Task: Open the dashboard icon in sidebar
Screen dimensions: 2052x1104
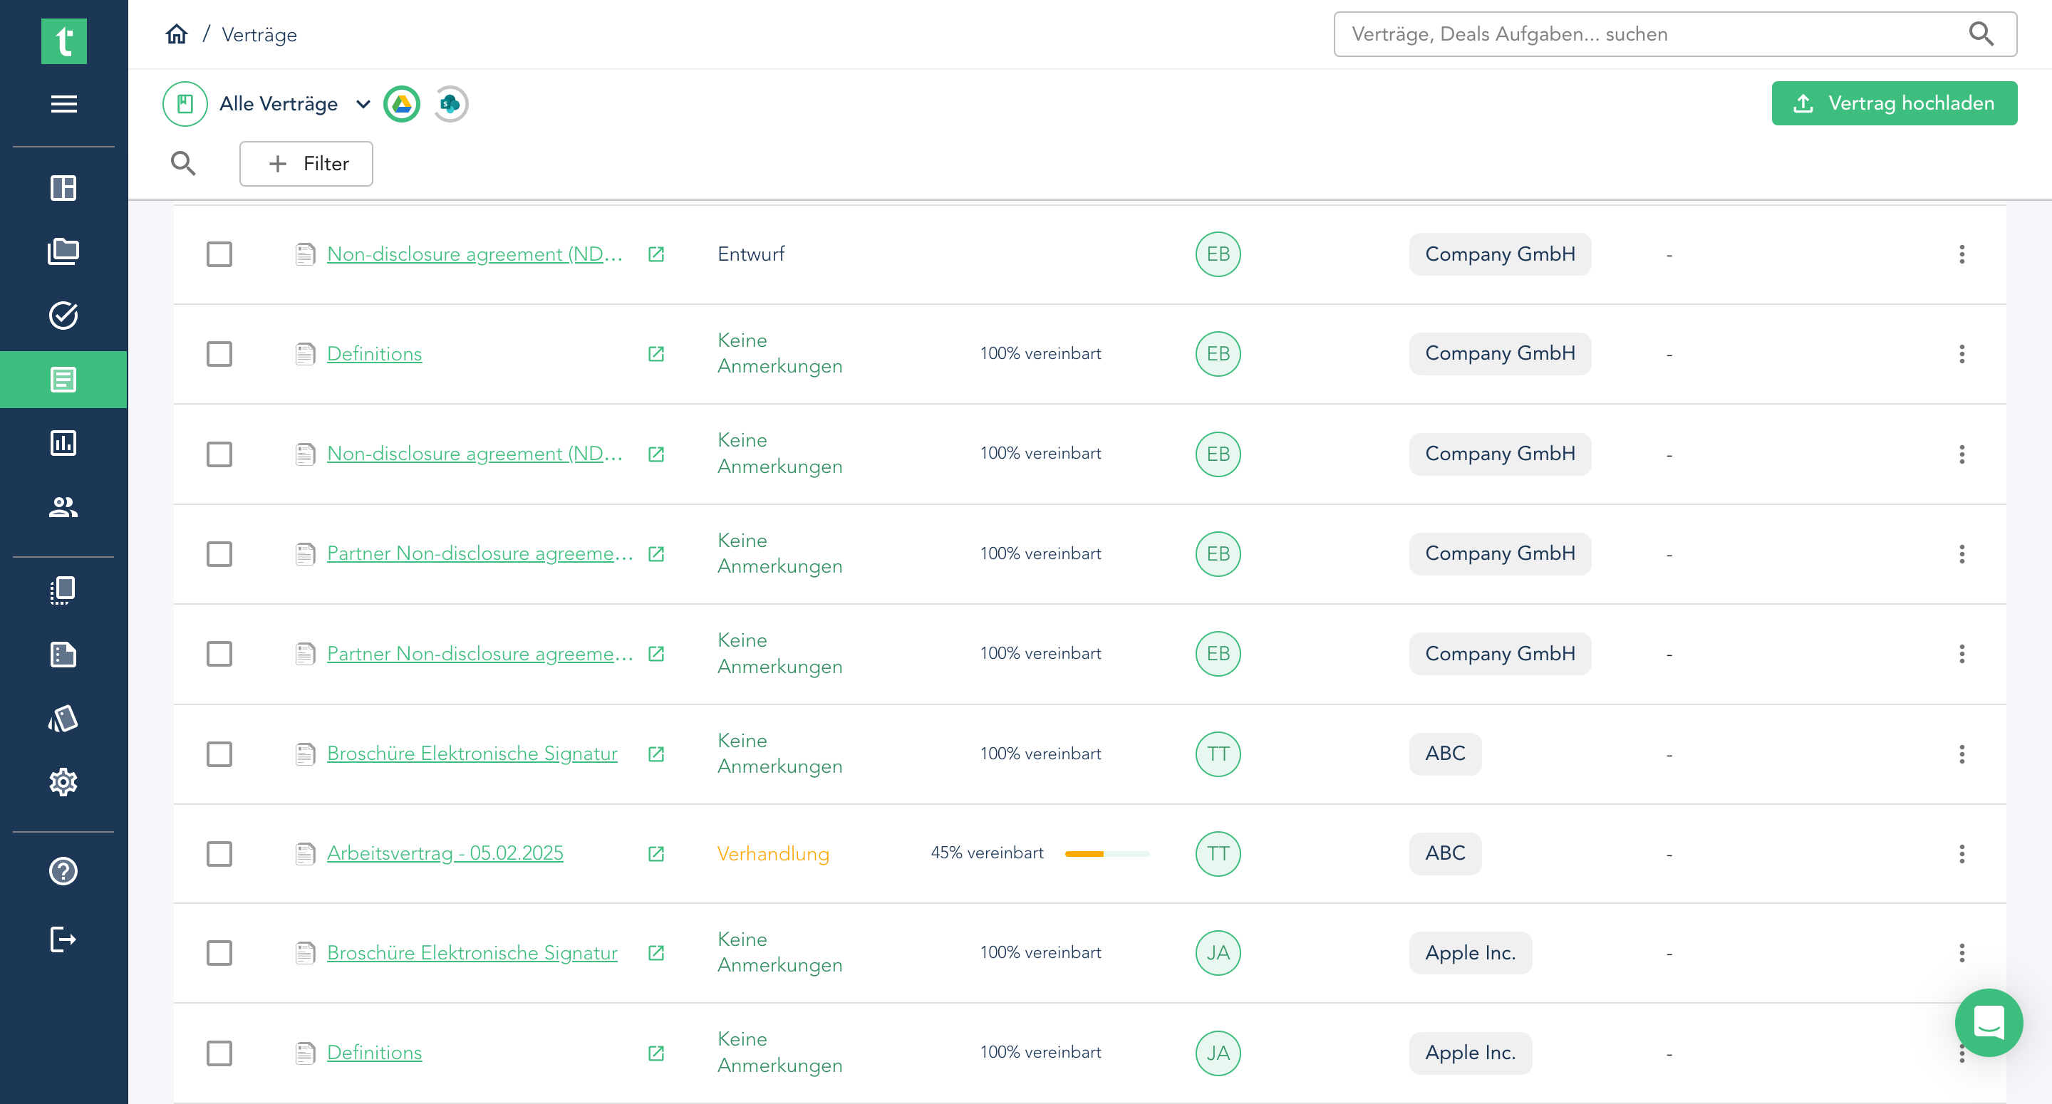Action: [63, 188]
